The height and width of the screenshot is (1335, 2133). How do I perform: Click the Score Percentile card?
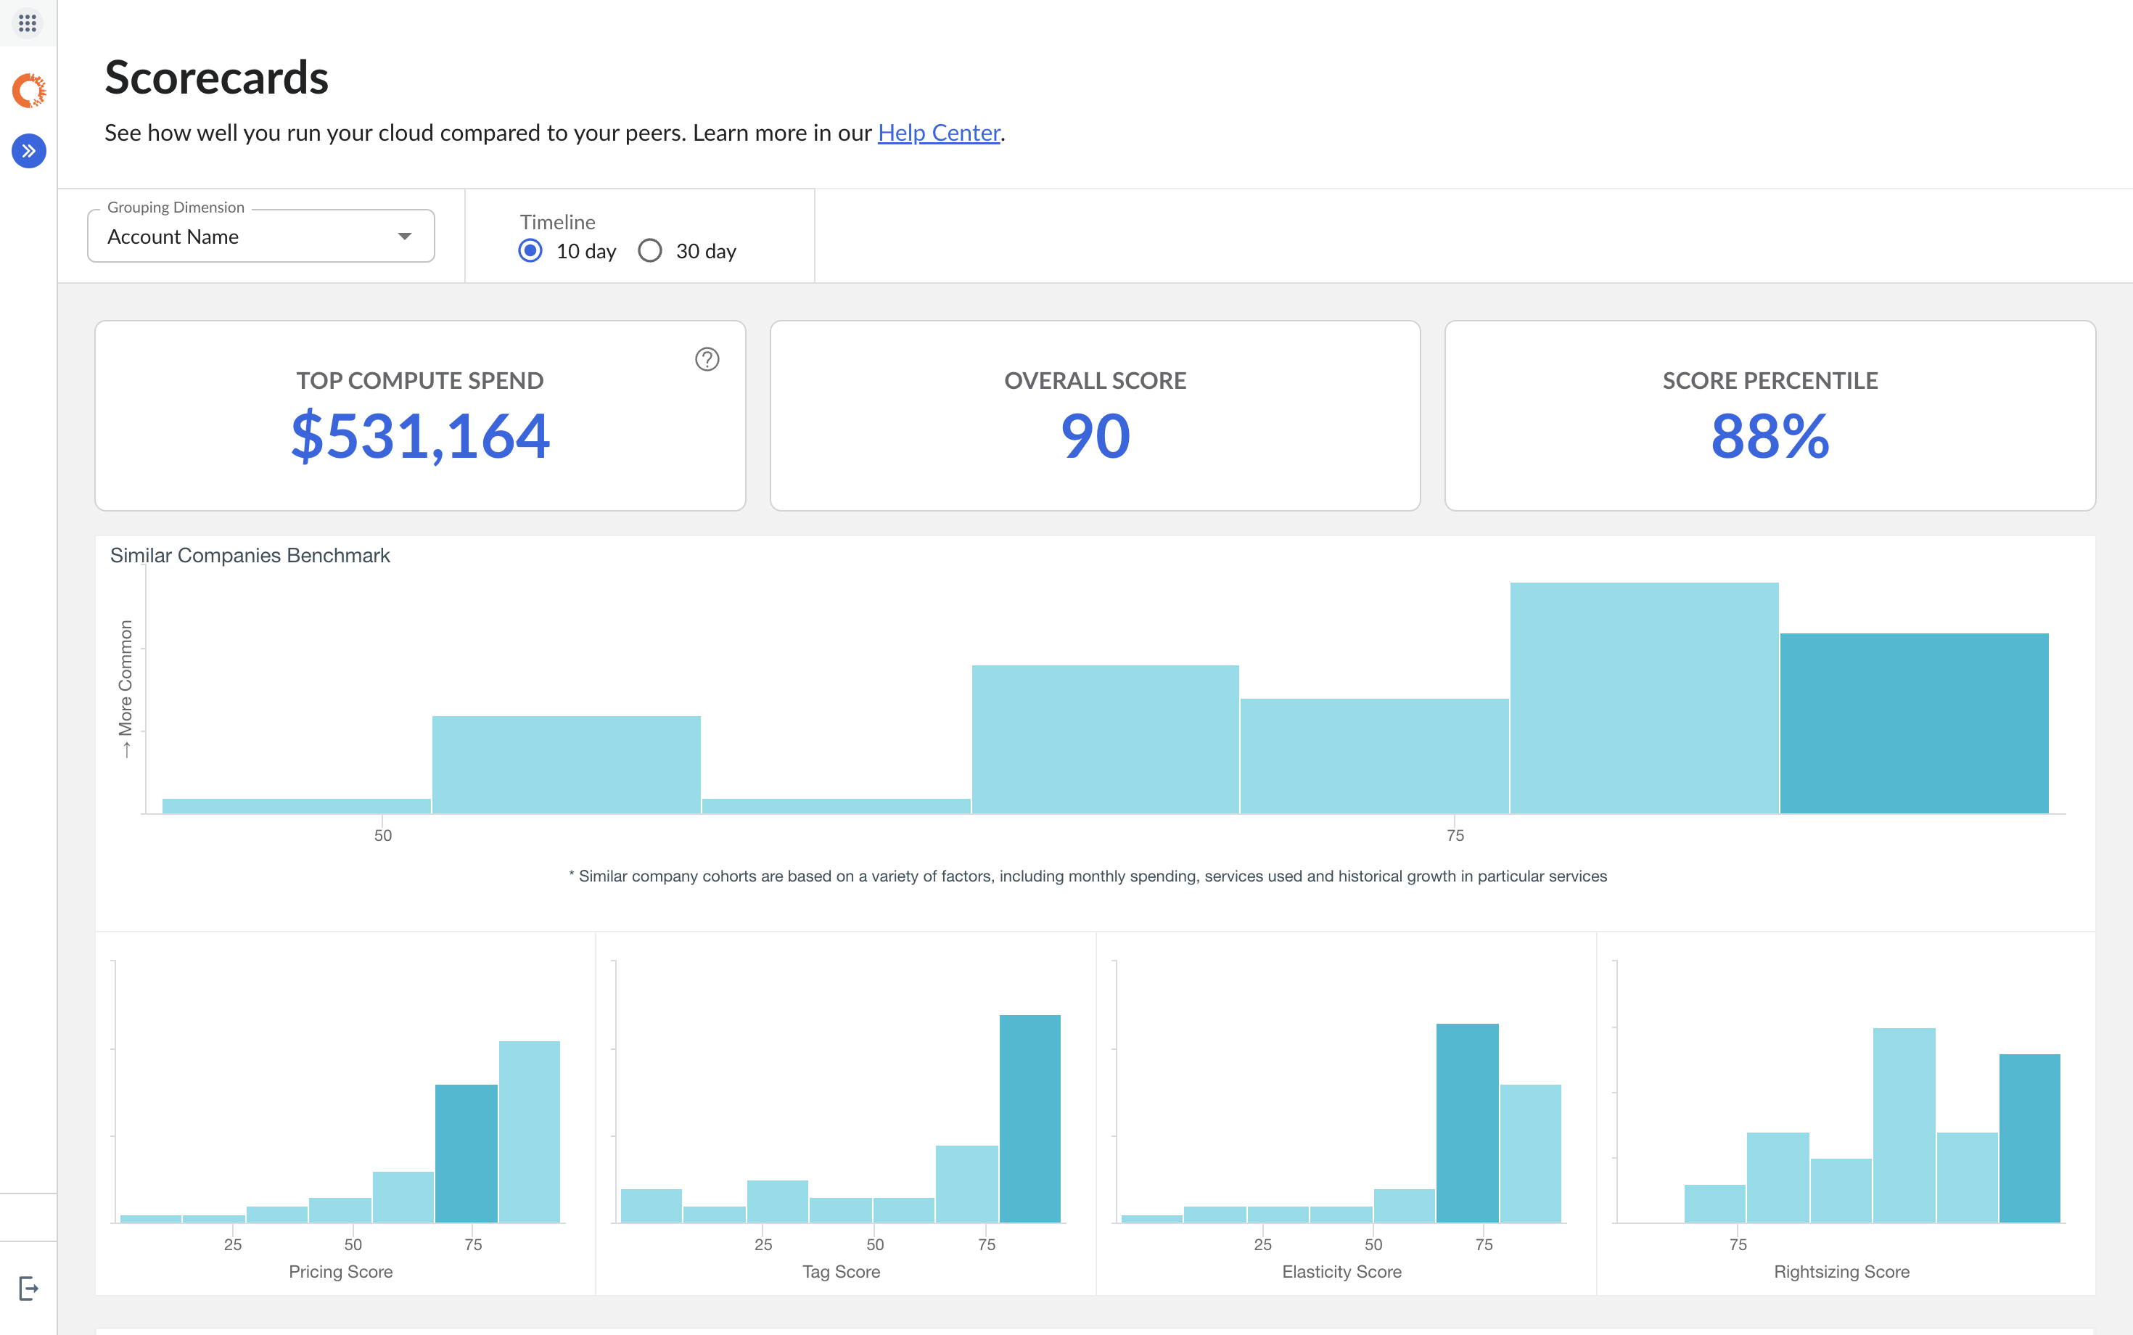(1770, 415)
